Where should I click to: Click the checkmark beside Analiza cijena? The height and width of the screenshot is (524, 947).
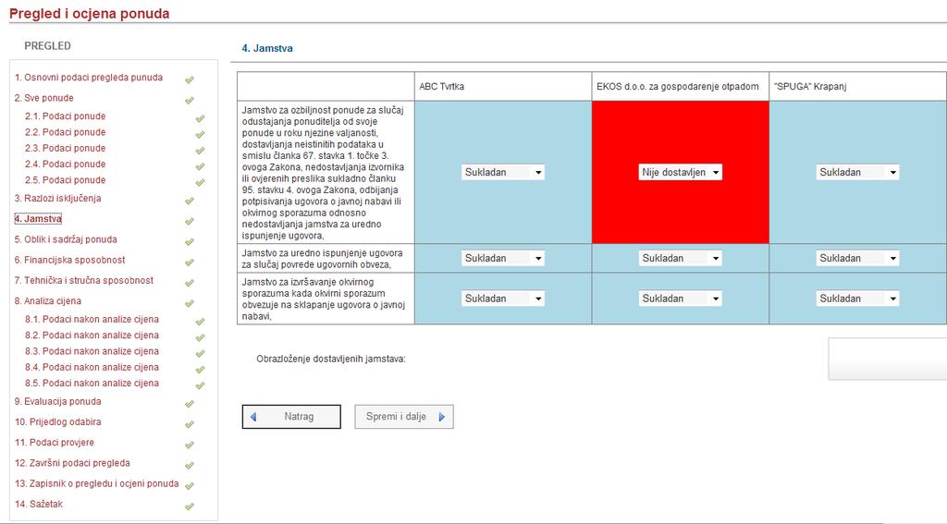[190, 303]
